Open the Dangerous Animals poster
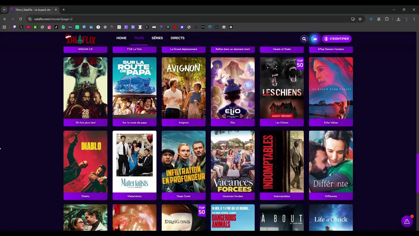The width and height of the screenshot is (419, 236). coord(233,218)
